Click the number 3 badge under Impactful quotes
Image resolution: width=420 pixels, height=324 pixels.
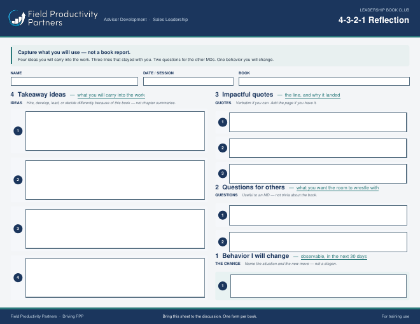223,173
